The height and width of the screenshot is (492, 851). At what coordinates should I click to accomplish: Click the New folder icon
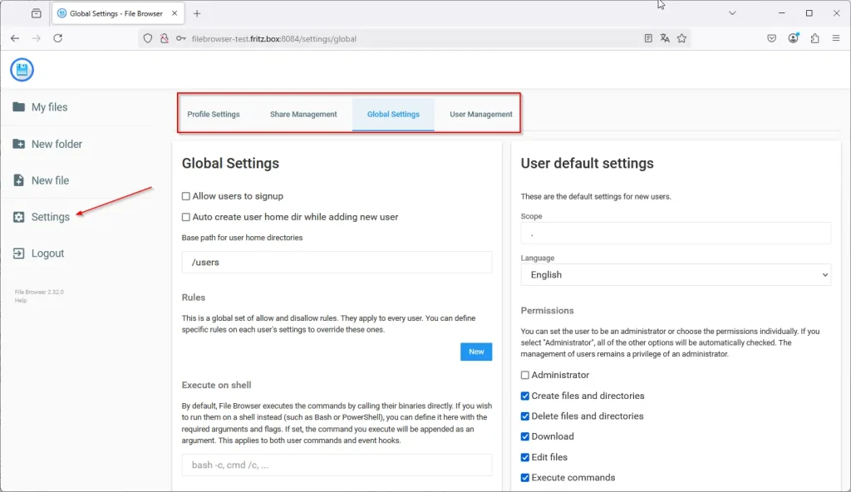[19, 144]
